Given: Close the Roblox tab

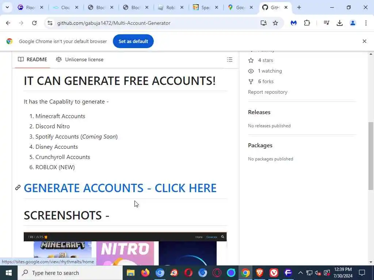Looking at the screenshot, I should coord(182,7).
